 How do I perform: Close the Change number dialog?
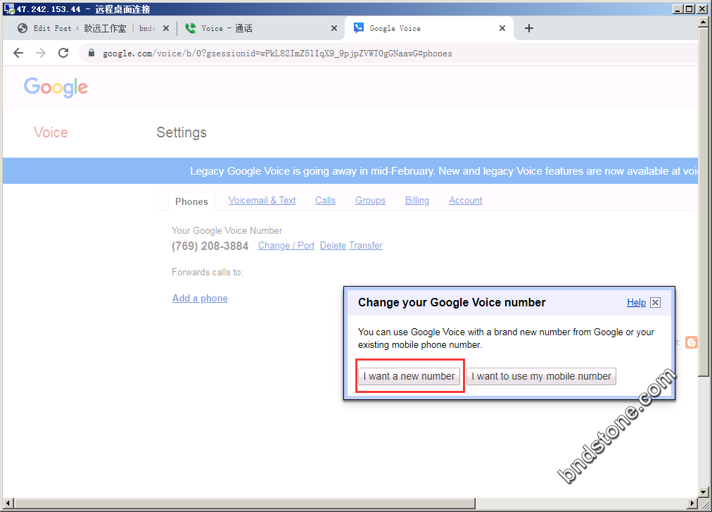pos(655,302)
